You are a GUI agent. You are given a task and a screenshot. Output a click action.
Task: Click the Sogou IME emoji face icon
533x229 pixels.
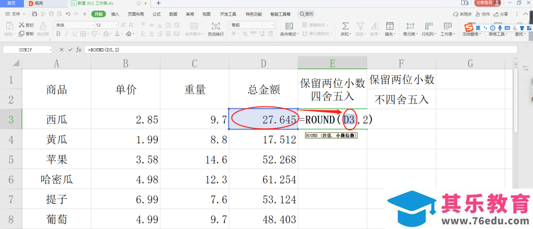point(492,28)
